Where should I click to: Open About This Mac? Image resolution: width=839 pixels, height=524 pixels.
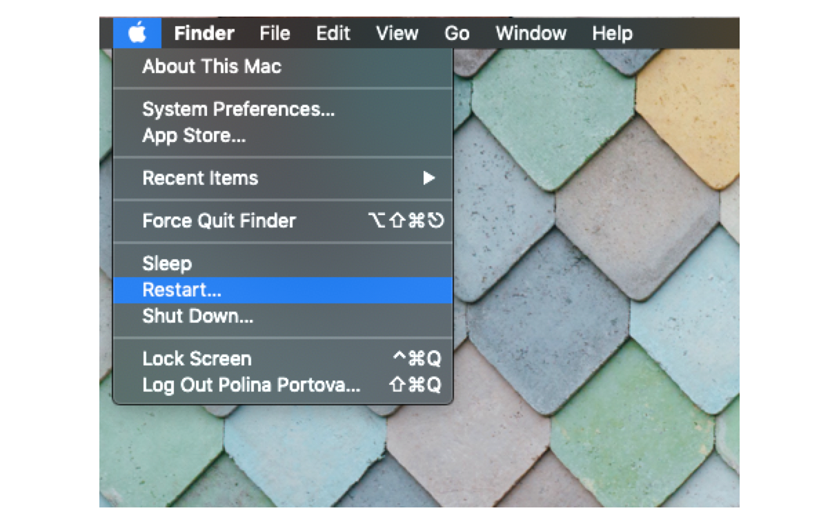click(x=211, y=66)
